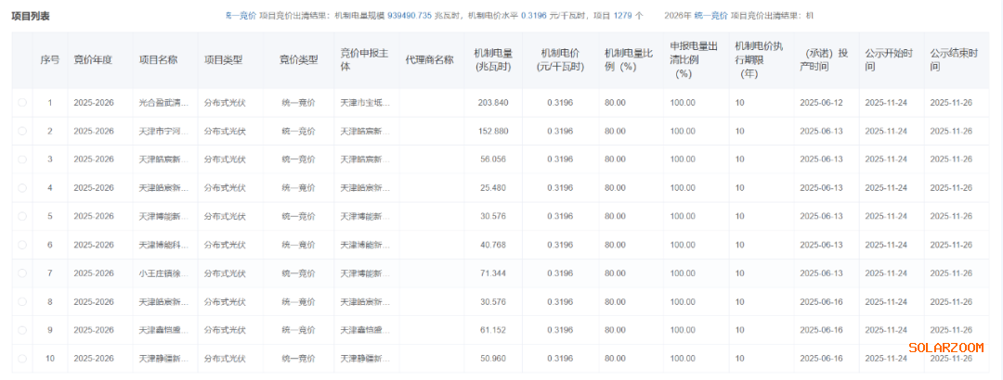The height and width of the screenshot is (380, 1003).
Task: Click project name 小王庄镇徐… in row 7
Action: (x=158, y=273)
